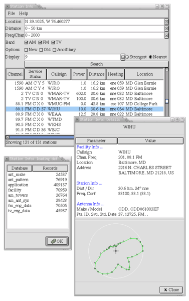The height and width of the screenshot is (301, 189).
Task: Sort by Power column header
Action: [x=79, y=74]
